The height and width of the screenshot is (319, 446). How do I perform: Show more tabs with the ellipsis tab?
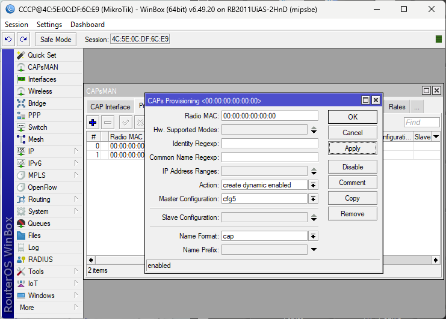point(417,107)
